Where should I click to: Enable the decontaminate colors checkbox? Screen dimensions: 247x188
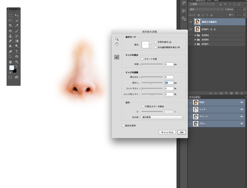coord(143,106)
